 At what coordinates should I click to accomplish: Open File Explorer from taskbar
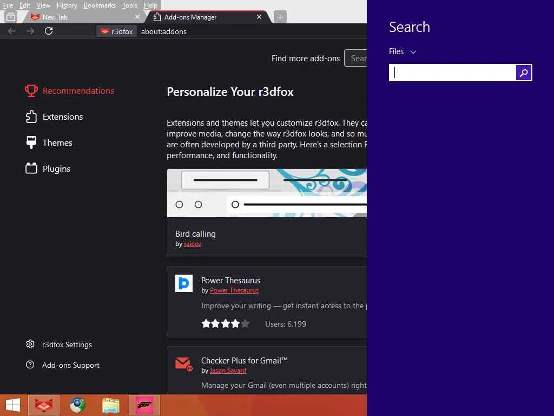[111, 405]
